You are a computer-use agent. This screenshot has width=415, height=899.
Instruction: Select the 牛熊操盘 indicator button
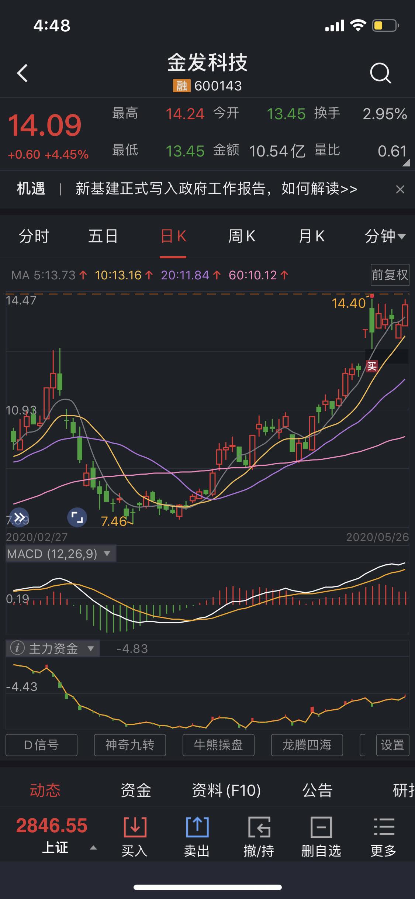click(218, 745)
